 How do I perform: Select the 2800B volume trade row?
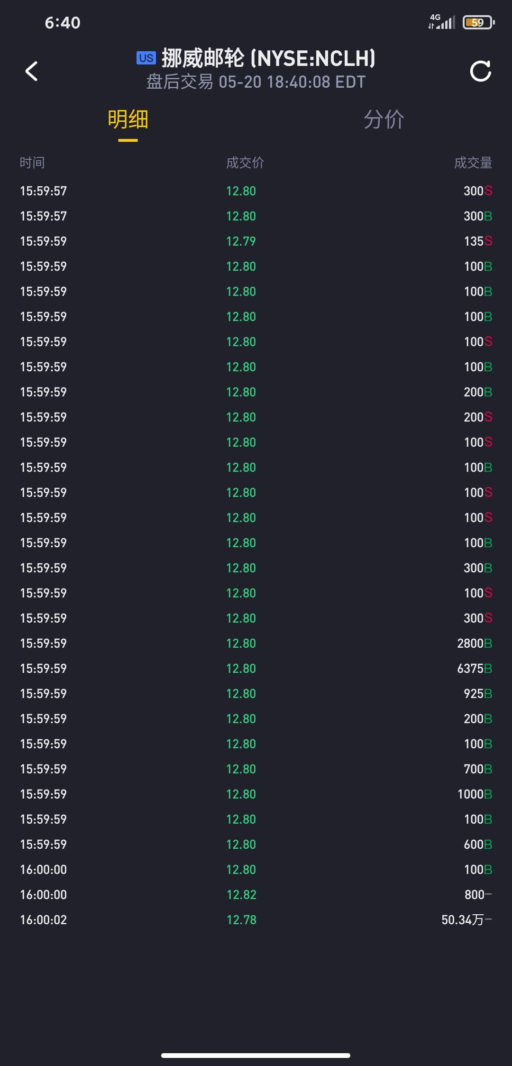(256, 643)
